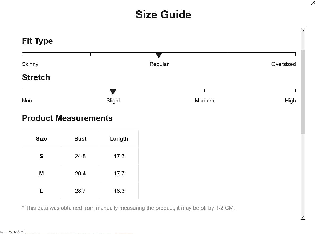Click the High stretch label
Image resolution: width=321 pixels, height=234 pixels.
290,101
